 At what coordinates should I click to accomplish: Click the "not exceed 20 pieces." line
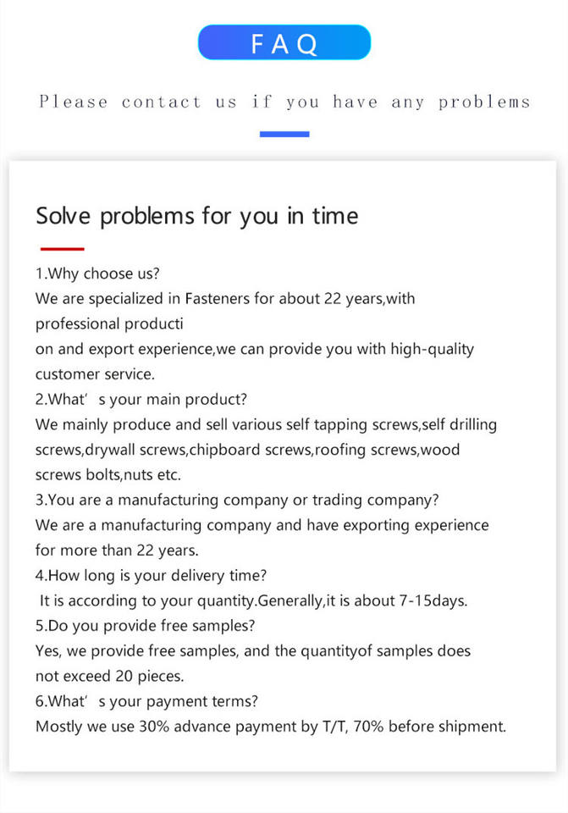coord(109,676)
